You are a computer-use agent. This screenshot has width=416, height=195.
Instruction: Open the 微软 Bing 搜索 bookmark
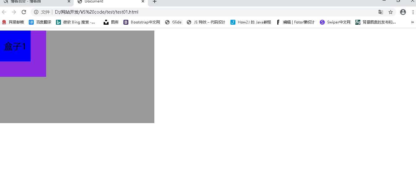[x=75, y=22]
